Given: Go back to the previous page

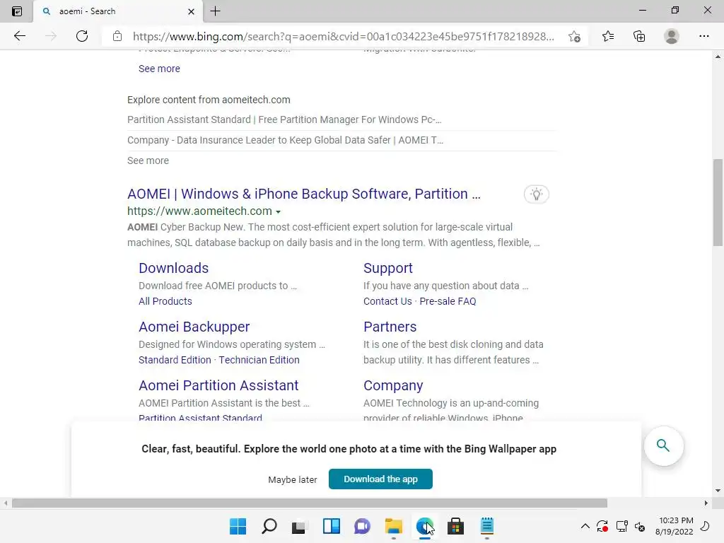Looking at the screenshot, I should tap(19, 36).
